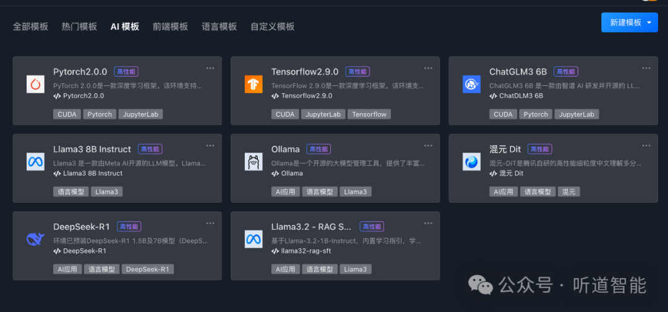Click JupyterLab tag on Tensorflow2.9.0 card
The image size is (668, 312).
(x=323, y=114)
